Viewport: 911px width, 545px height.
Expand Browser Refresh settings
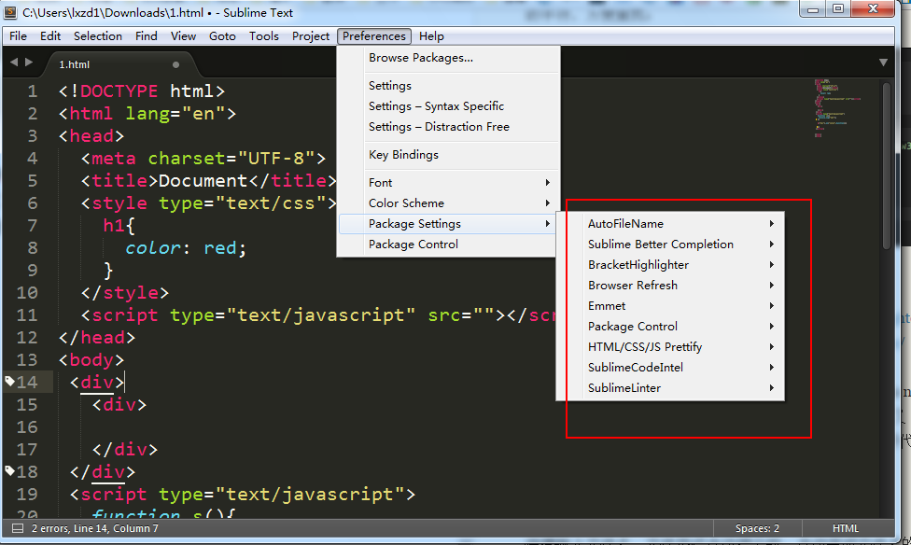click(670, 286)
